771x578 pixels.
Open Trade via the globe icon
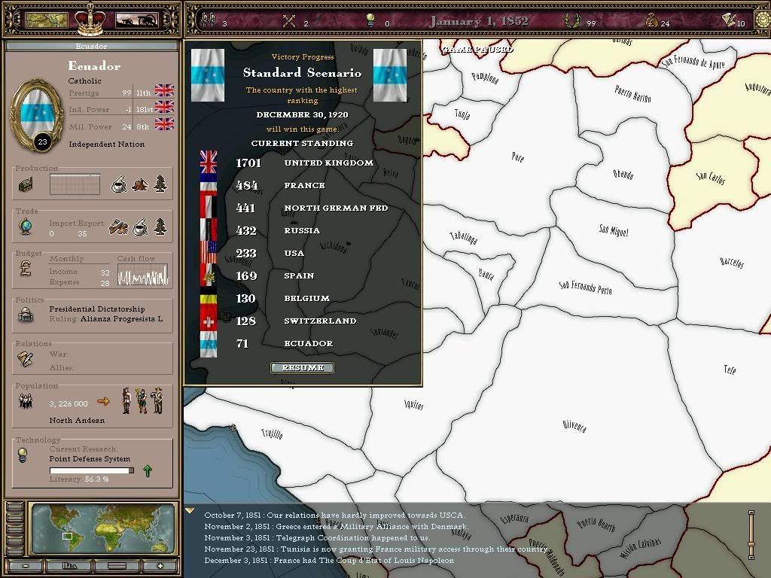point(26,227)
